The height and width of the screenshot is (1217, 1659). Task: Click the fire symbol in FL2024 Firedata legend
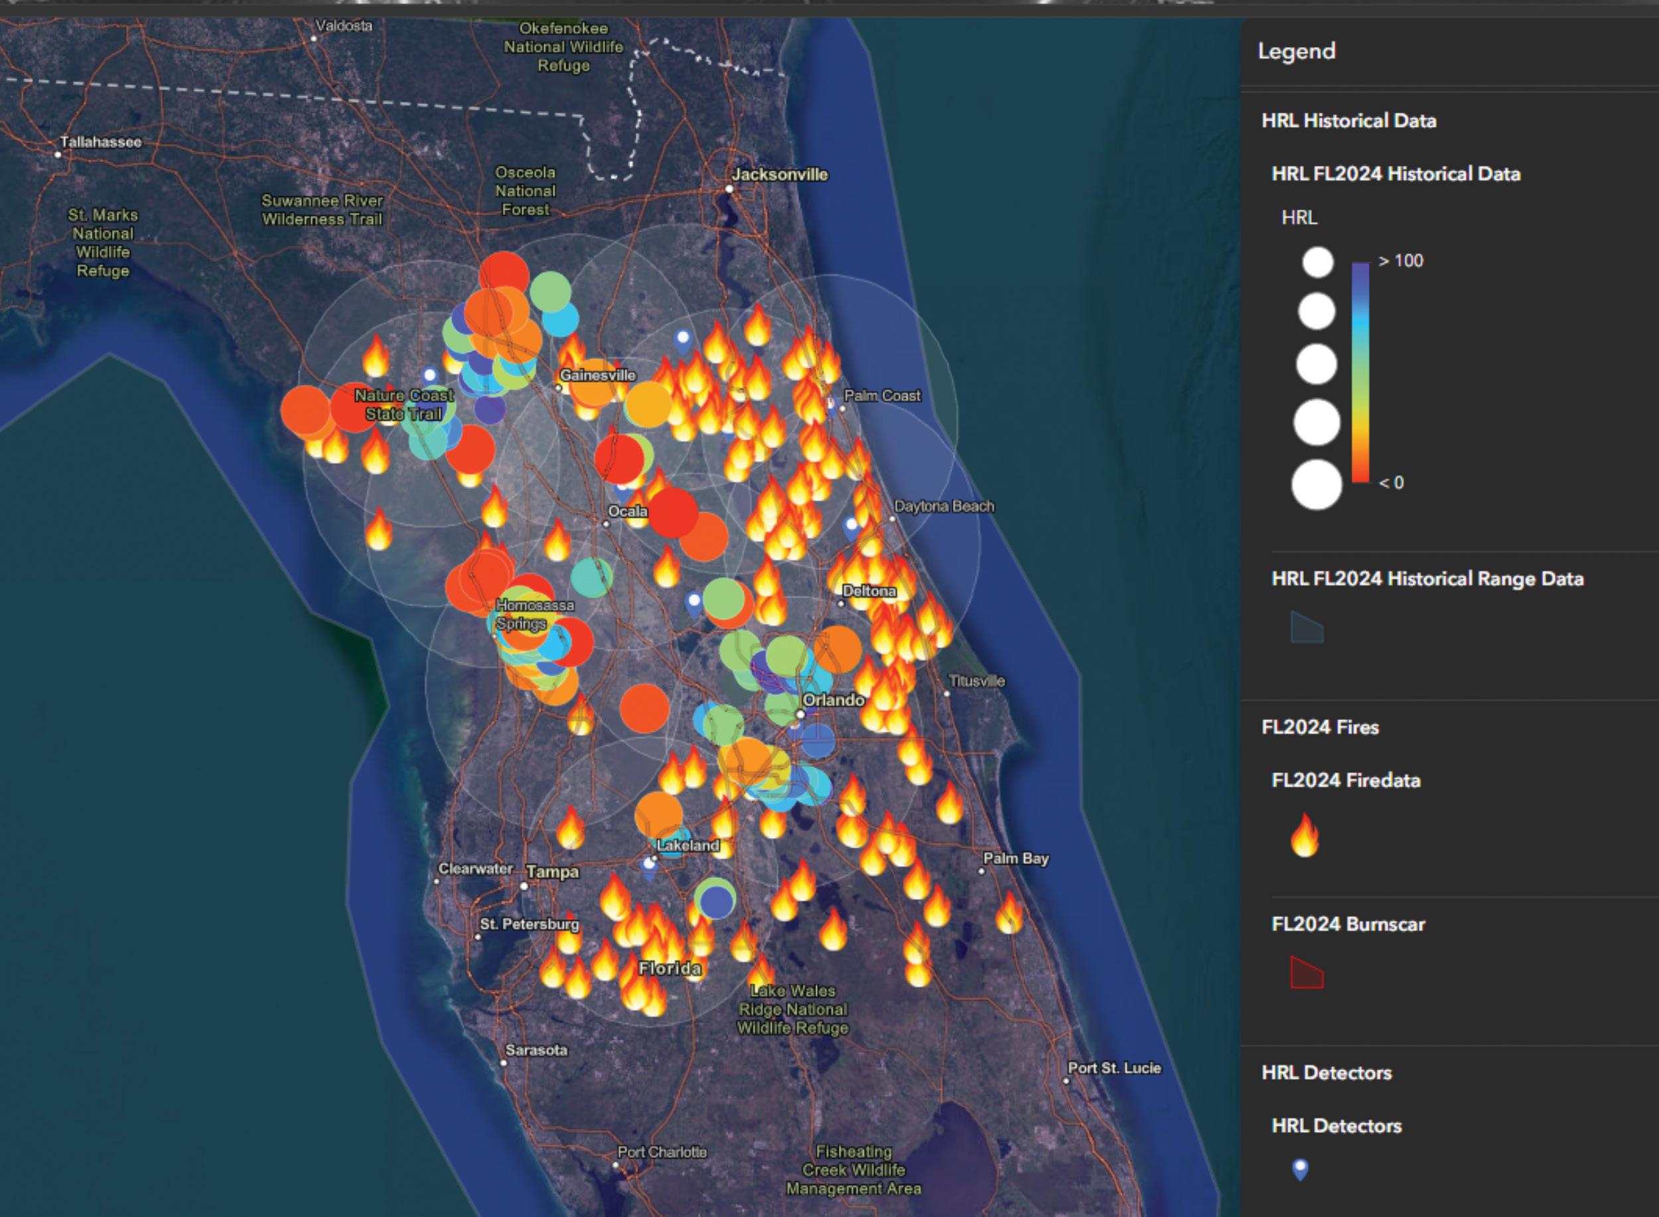(1305, 835)
